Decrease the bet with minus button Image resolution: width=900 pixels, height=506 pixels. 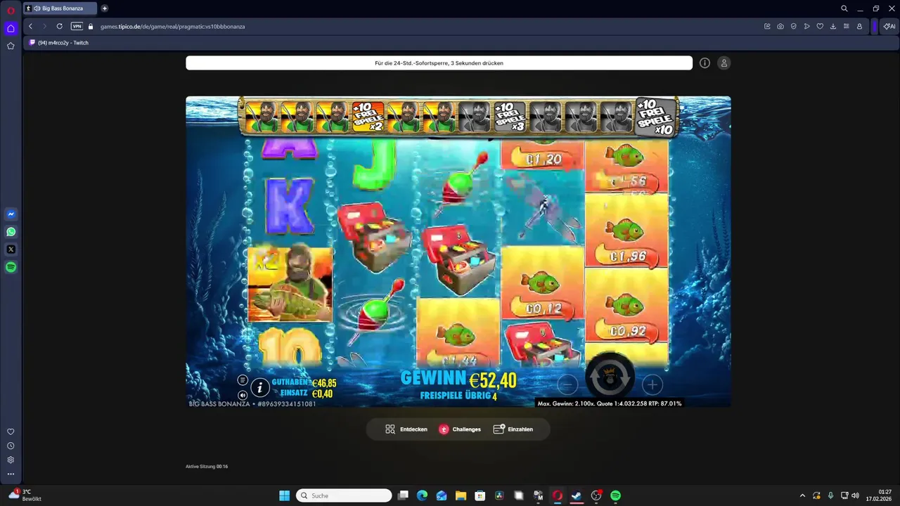567,384
